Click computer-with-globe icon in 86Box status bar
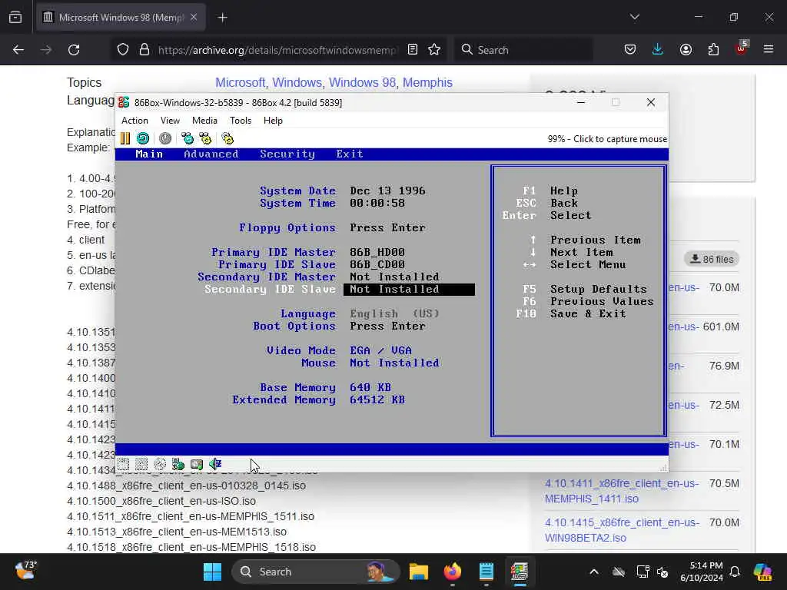 click(178, 464)
